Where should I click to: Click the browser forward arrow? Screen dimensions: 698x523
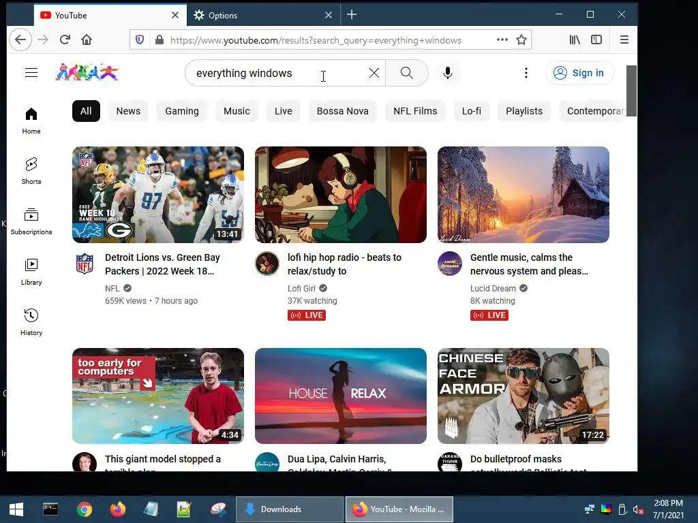tap(43, 40)
